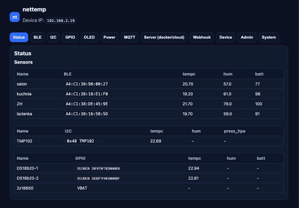Click the device IP 192.168.2.19 badge
Image resolution: width=299 pixels, height=208 pixels.
(61, 20)
